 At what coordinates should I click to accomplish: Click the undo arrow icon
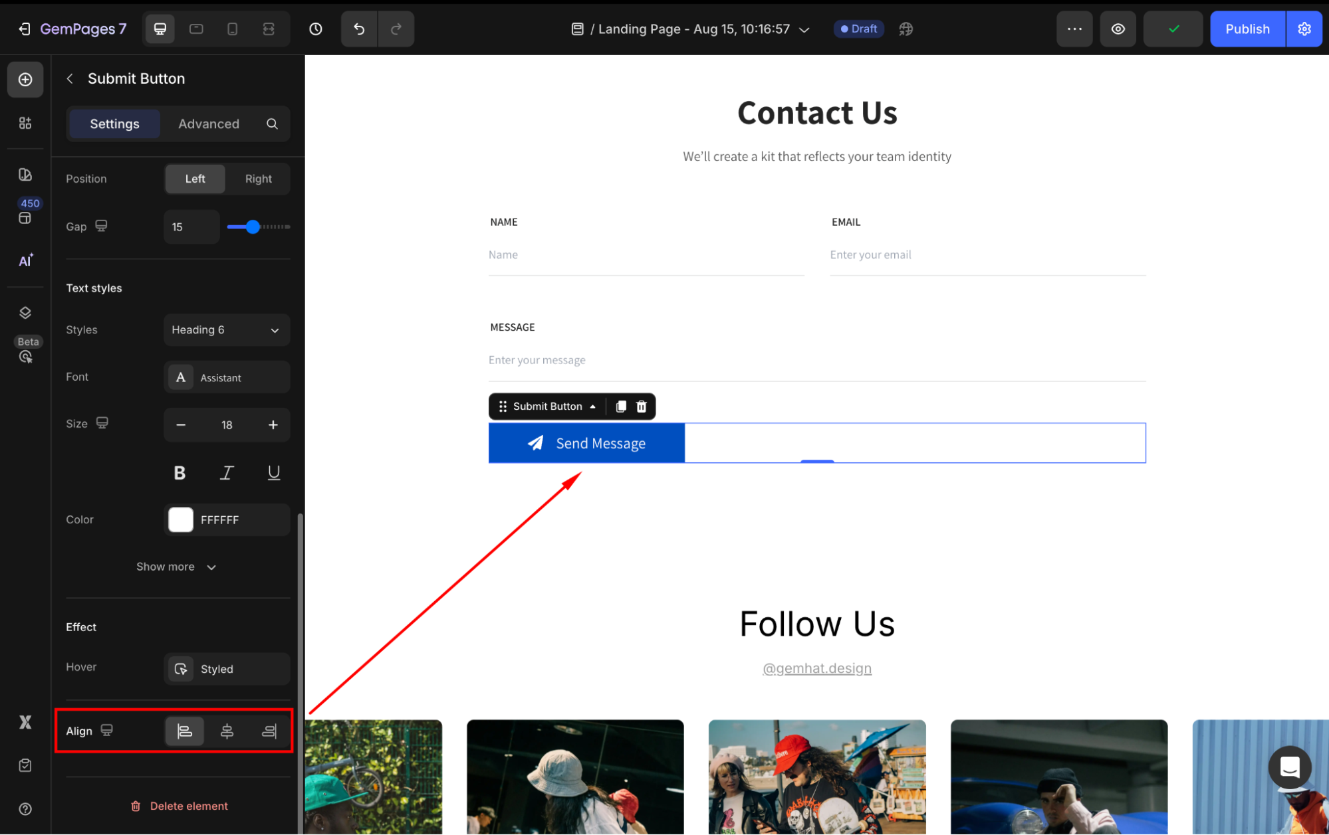pos(359,29)
